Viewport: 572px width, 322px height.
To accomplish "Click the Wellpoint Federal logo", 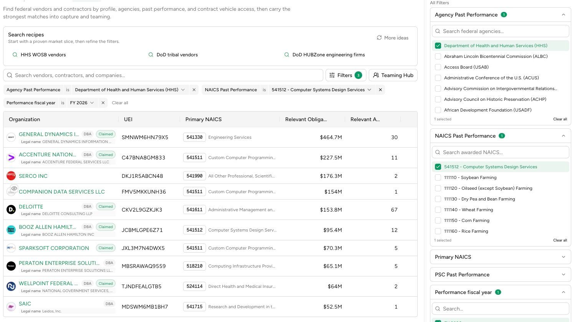I will click(x=11, y=286).
